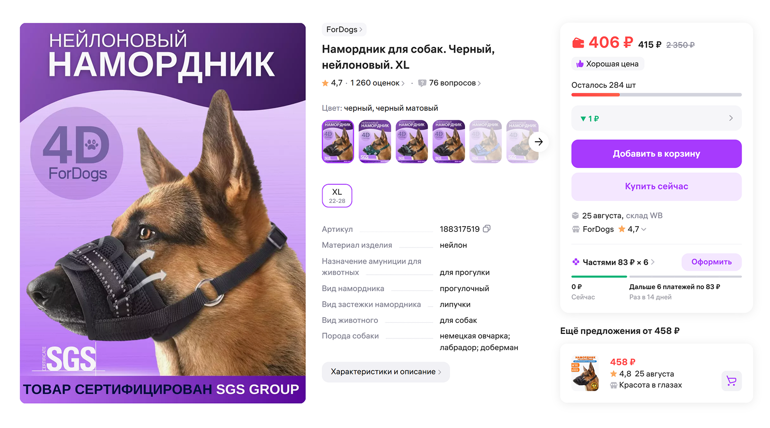Open the ForDogs brand chip at top

(344, 29)
